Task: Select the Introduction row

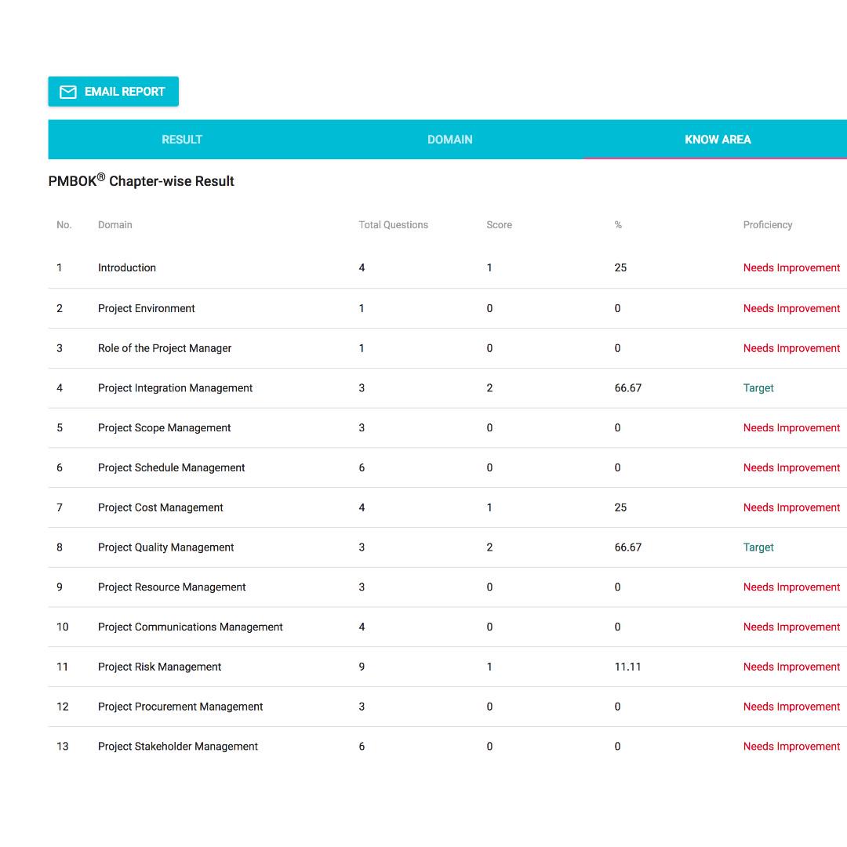Action: point(127,268)
